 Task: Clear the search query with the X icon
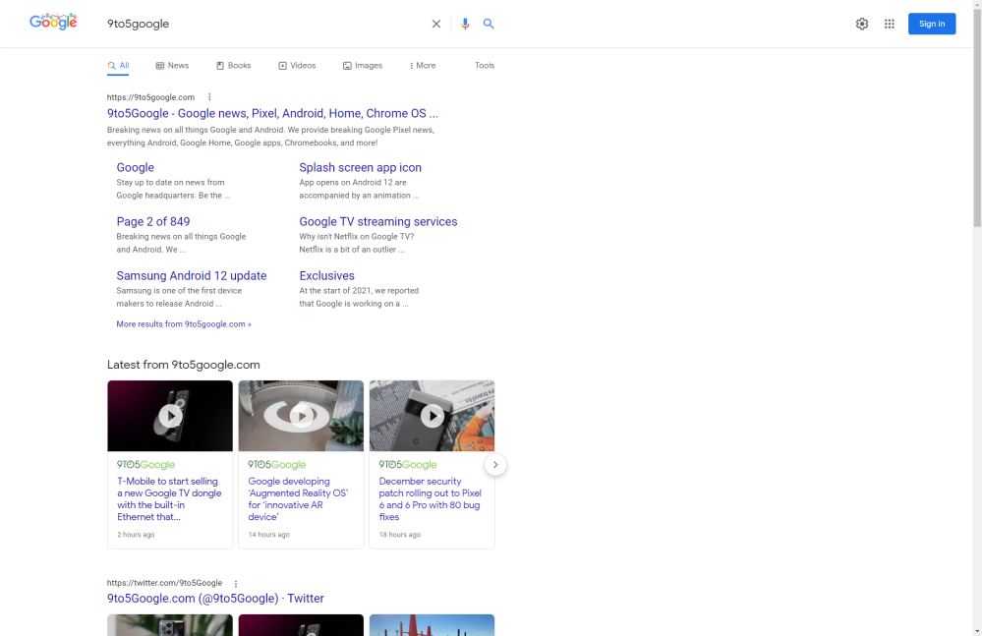[435, 24]
